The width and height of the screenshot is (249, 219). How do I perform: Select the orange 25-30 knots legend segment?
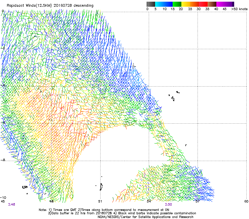click(194, 4)
